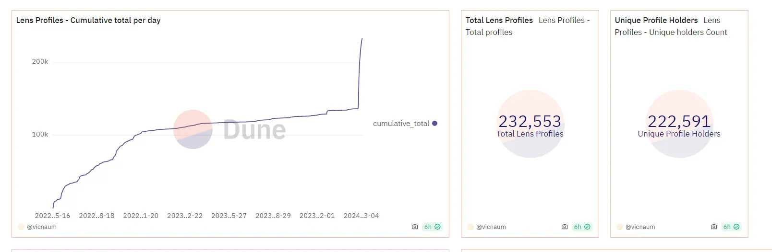772x252 pixels.
Task: Click the camera icon in Unique Profile Holders card
Action: [714, 227]
